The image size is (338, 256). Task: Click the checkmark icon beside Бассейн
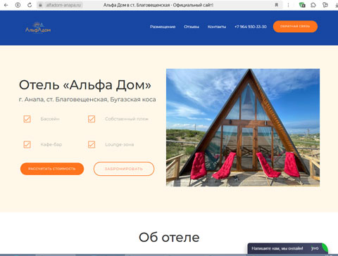tap(27, 119)
